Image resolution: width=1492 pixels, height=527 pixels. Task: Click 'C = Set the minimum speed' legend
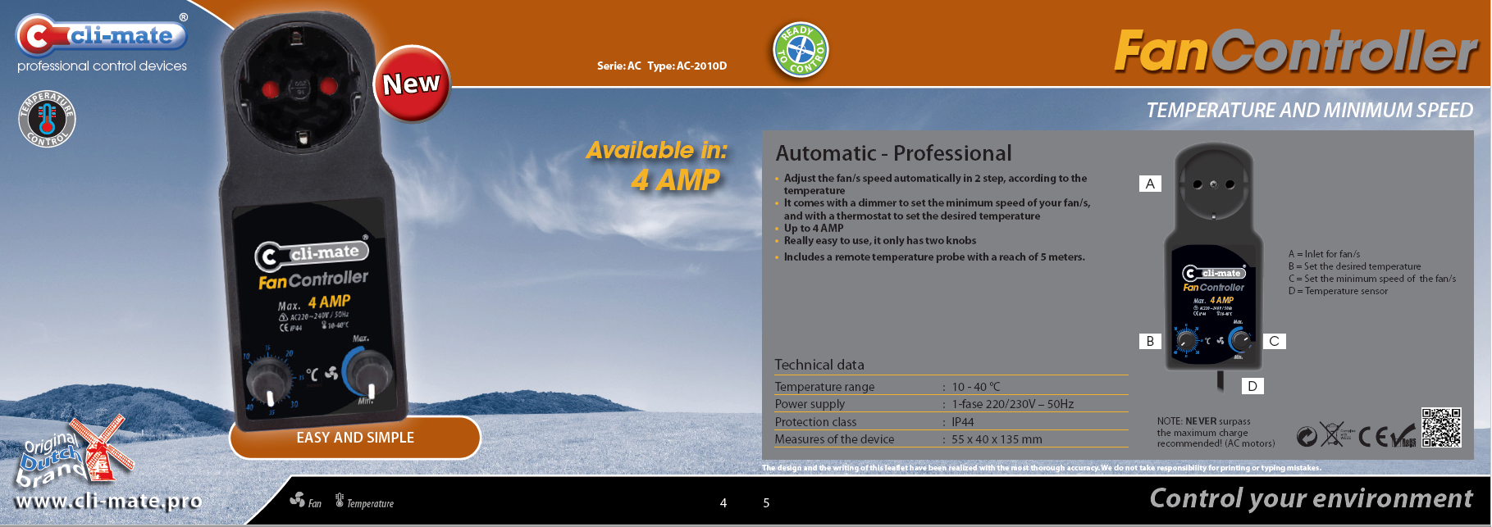(1372, 279)
